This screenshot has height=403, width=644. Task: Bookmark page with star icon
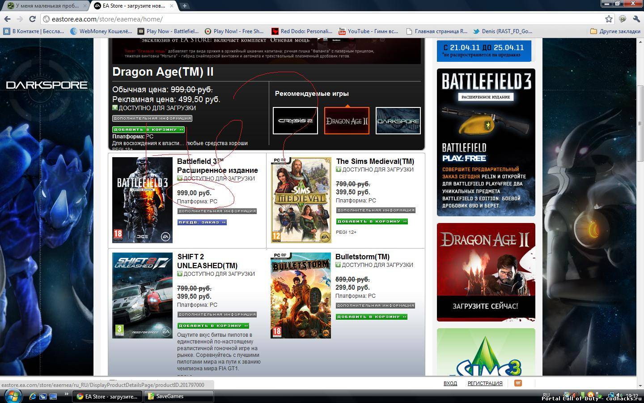pos(609,19)
